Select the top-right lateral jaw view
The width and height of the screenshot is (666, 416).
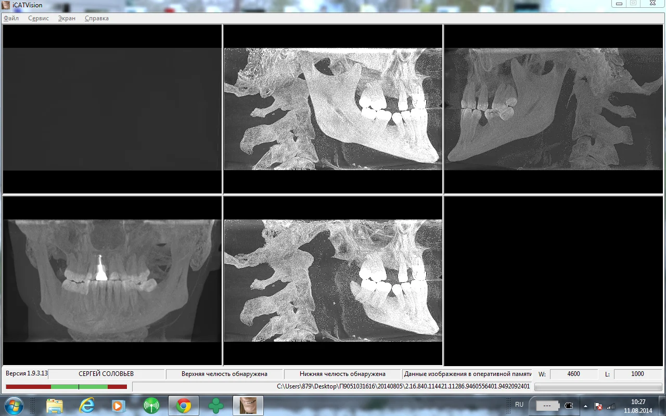(x=554, y=109)
